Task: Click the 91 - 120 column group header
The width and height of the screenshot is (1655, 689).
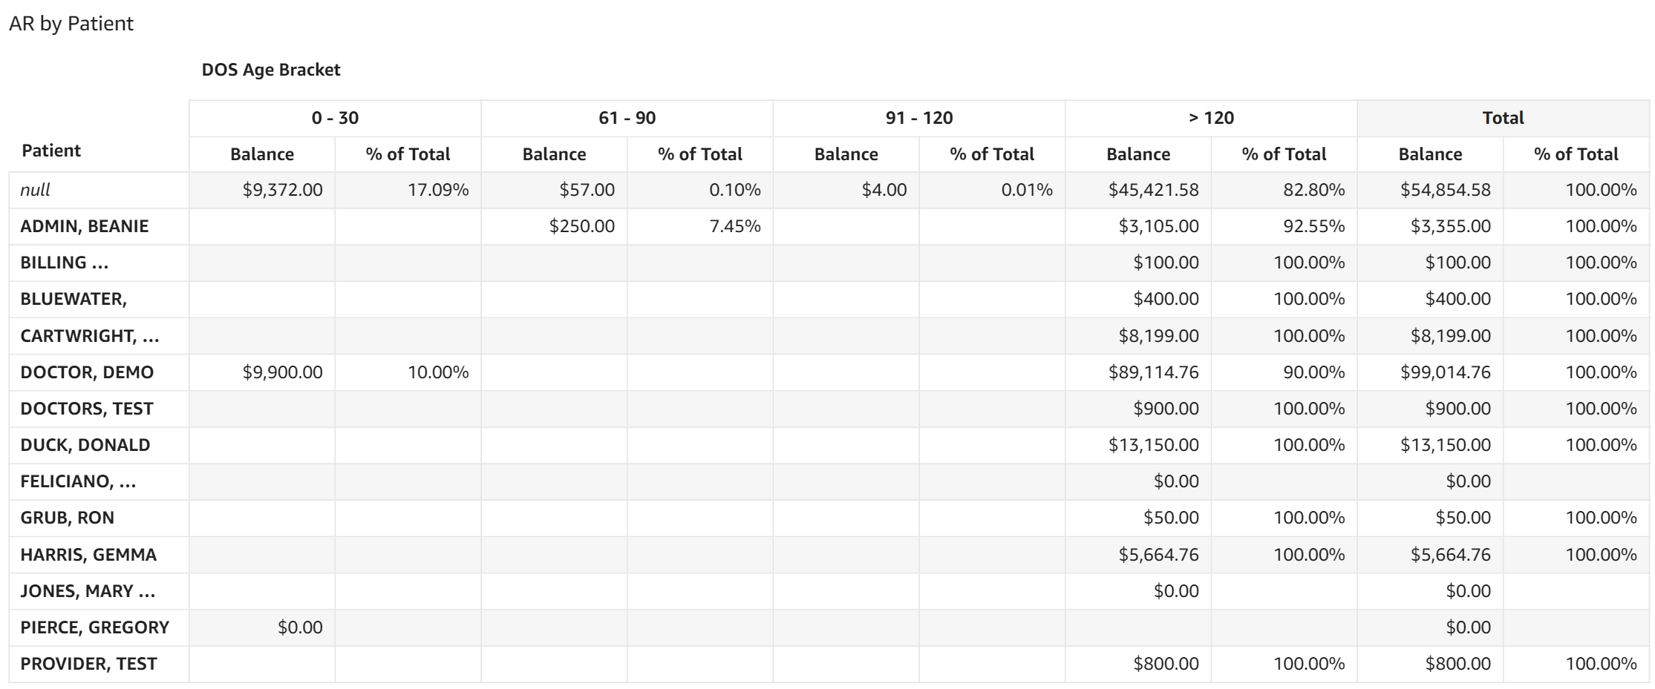Action: pos(918,118)
